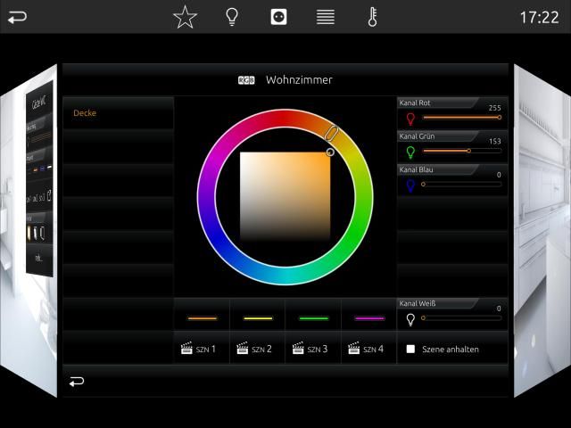Viewport: 571px width, 428px height.
Task: Click the back arrow in top-left corner
Action: pos(17,17)
